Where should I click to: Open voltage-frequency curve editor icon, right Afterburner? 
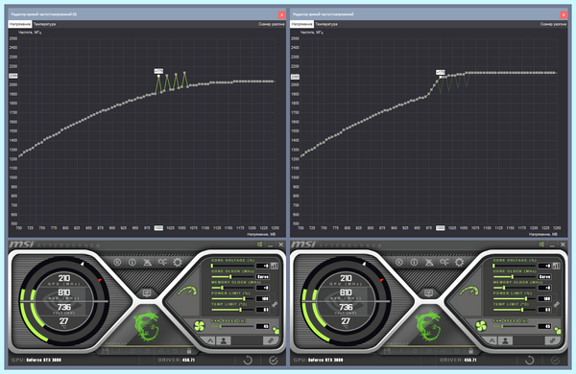(x=557, y=266)
